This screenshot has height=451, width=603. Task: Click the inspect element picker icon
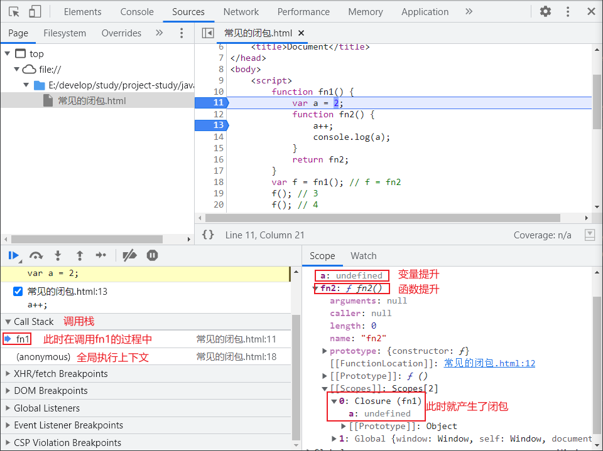pyautogui.click(x=14, y=11)
